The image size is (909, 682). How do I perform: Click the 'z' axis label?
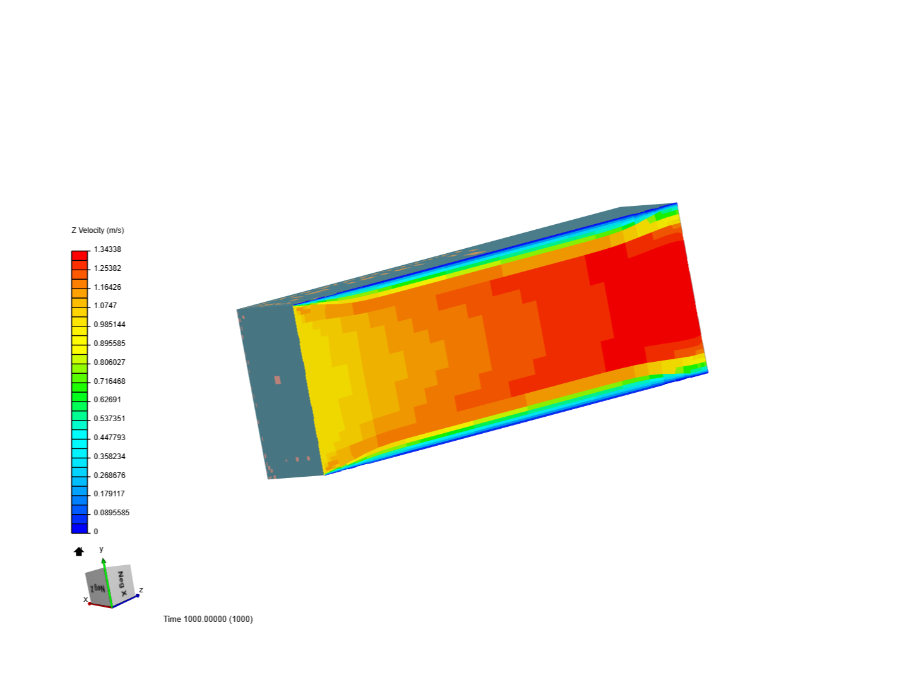coord(141,590)
